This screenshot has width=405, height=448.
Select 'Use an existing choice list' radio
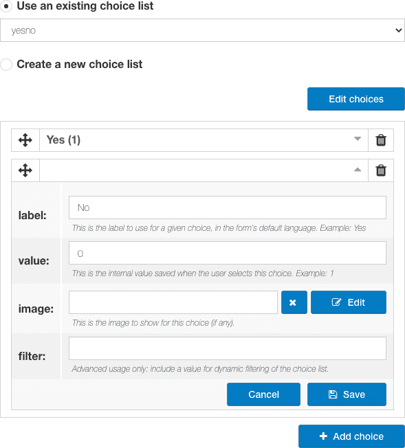(x=6, y=6)
